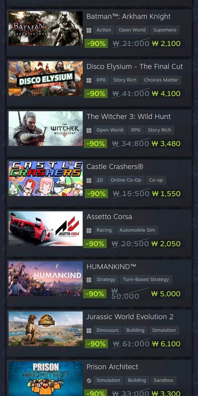The width and height of the screenshot is (198, 396).
Task: Open the Castle Crashers banner image
Action: coord(46,179)
